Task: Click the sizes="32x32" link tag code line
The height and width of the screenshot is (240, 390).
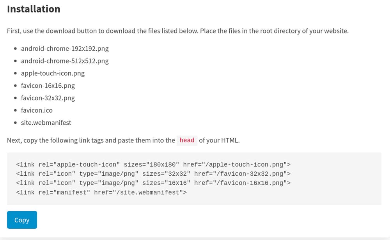Action: click(x=153, y=174)
